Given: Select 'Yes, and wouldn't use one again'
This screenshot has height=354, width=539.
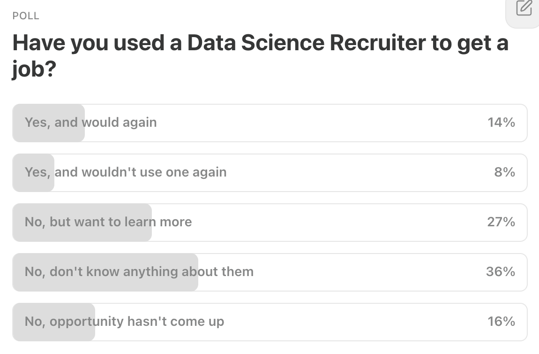Looking at the screenshot, I should coord(269,173).
